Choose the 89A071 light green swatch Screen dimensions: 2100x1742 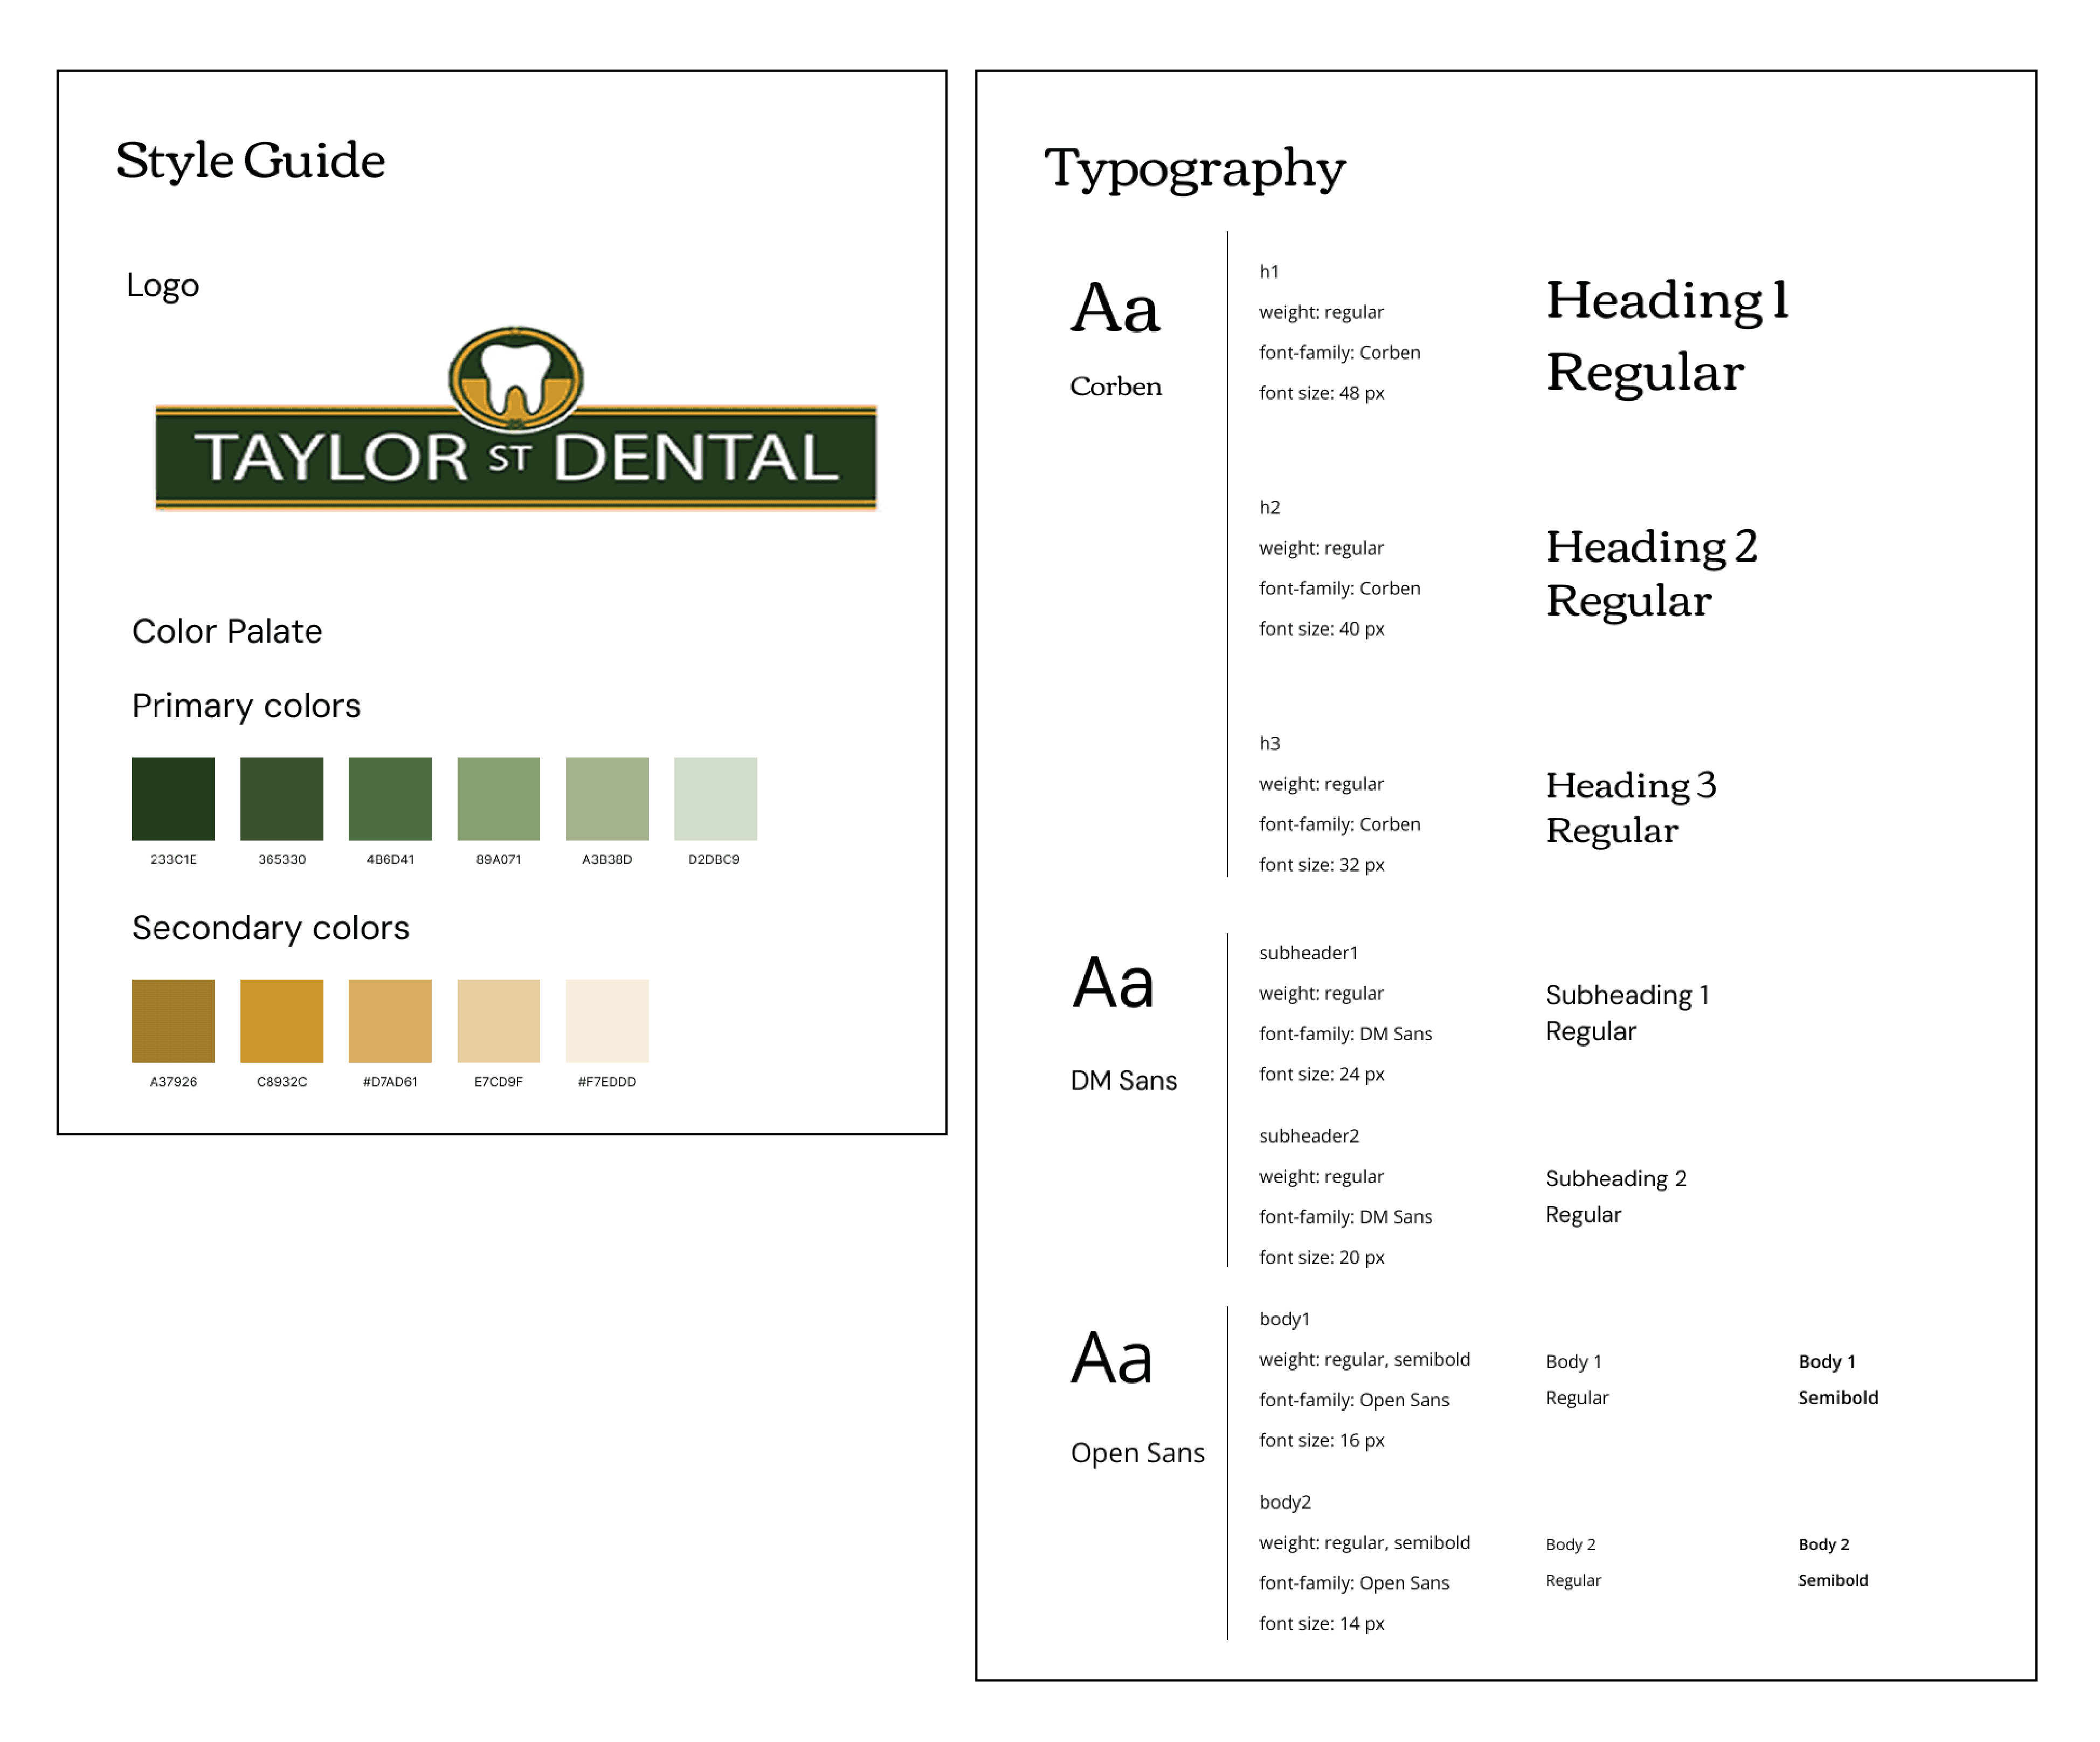pos(498,798)
